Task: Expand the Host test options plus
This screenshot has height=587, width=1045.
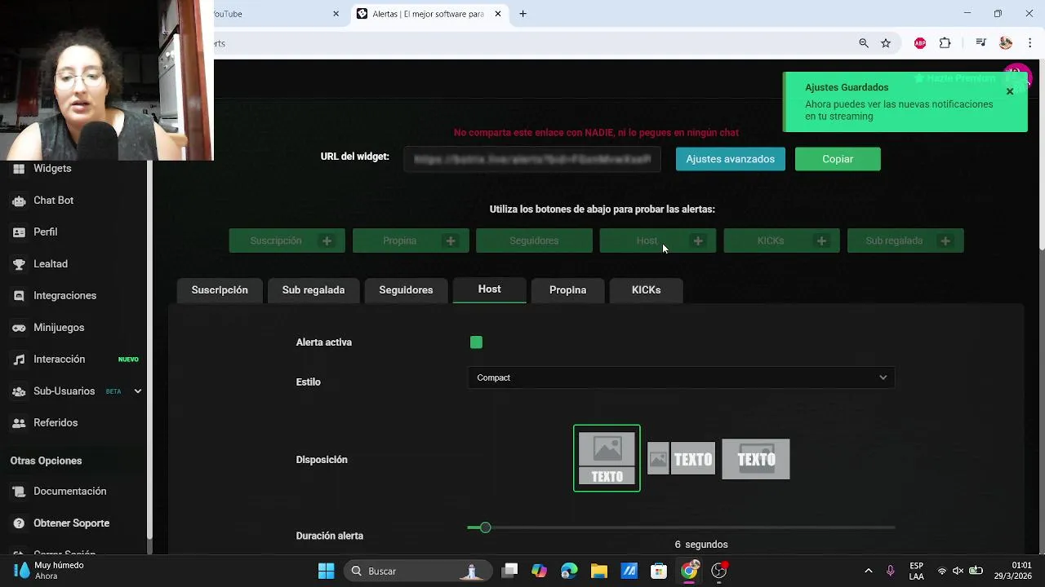Action: tap(698, 241)
